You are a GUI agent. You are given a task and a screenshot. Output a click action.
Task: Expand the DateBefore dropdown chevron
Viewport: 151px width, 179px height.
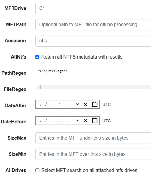pos(77,120)
